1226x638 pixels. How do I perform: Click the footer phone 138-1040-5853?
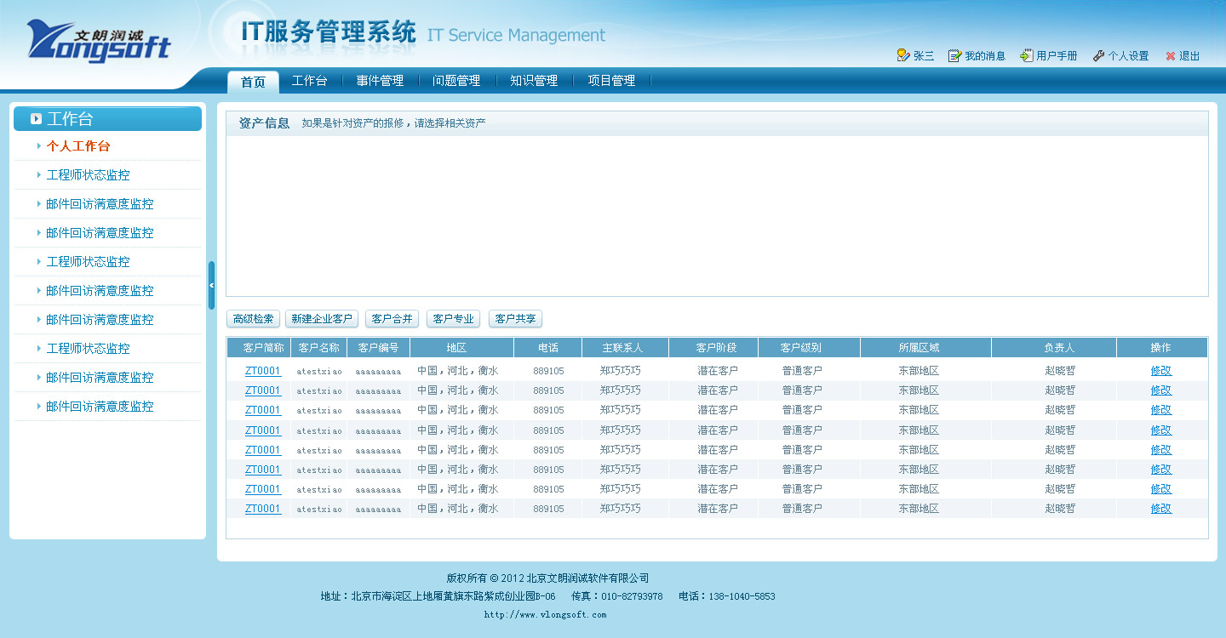tap(742, 596)
